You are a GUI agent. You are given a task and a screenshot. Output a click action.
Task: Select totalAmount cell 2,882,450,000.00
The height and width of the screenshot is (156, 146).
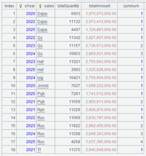tap(99, 126)
